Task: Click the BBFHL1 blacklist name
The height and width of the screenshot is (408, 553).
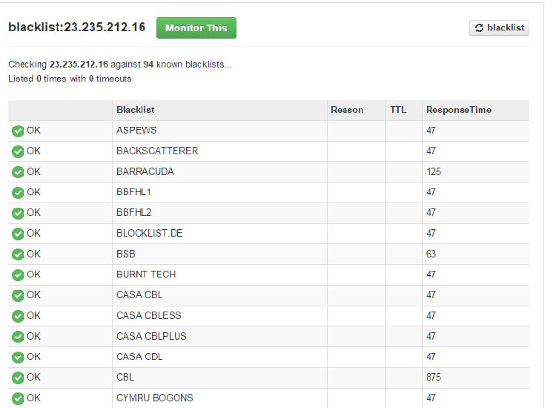Action: [x=133, y=192]
